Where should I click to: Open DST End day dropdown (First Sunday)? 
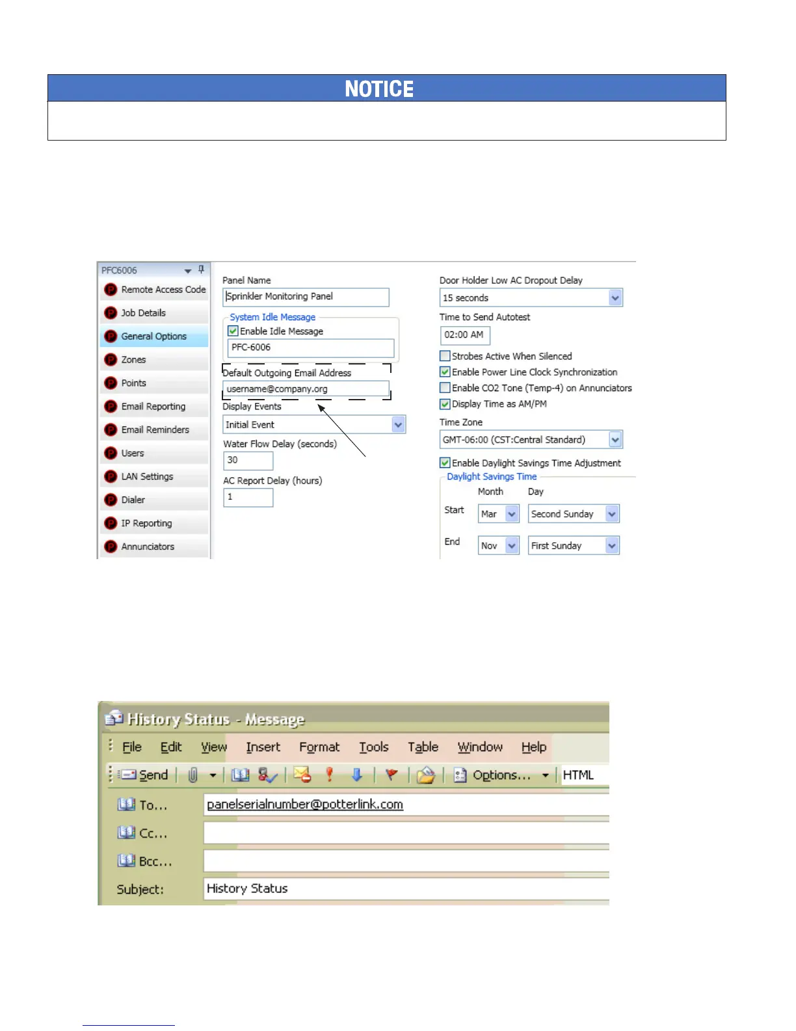tap(612, 545)
